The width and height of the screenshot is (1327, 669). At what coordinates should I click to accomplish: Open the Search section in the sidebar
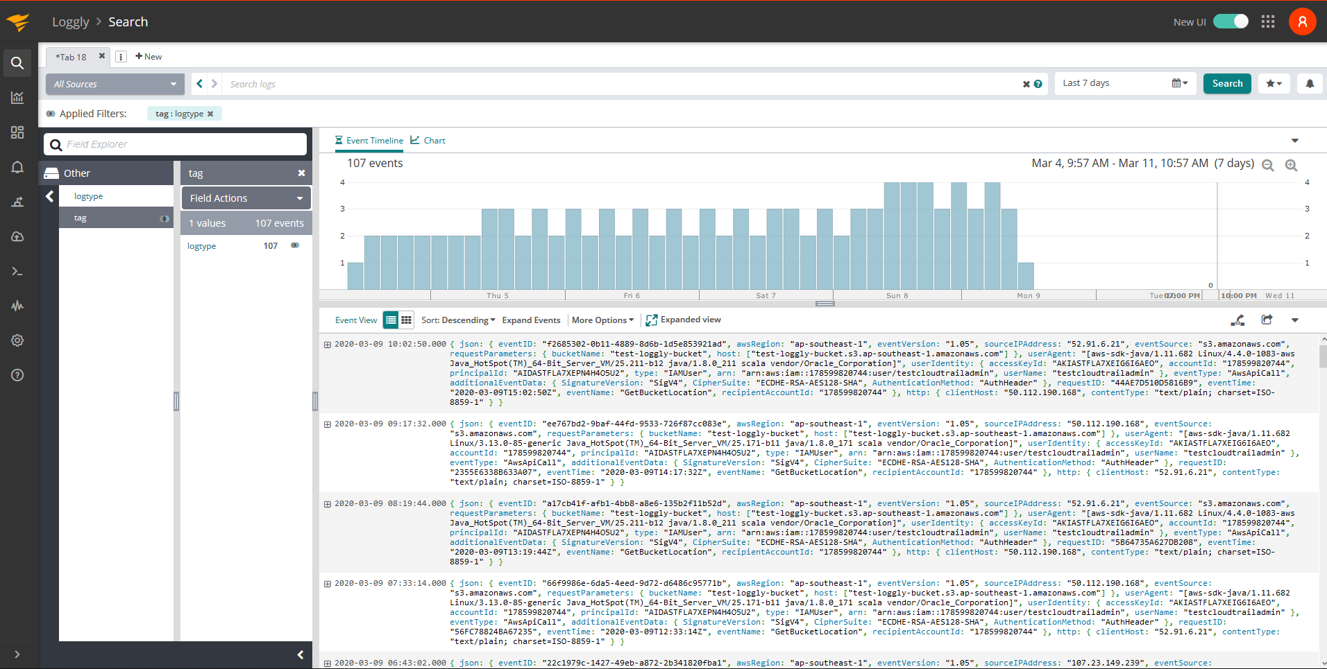click(x=17, y=63)
